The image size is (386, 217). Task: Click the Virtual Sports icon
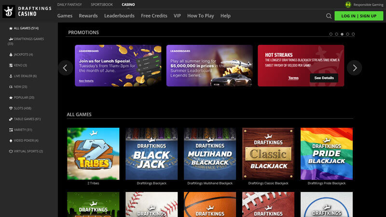click(11, 151)
